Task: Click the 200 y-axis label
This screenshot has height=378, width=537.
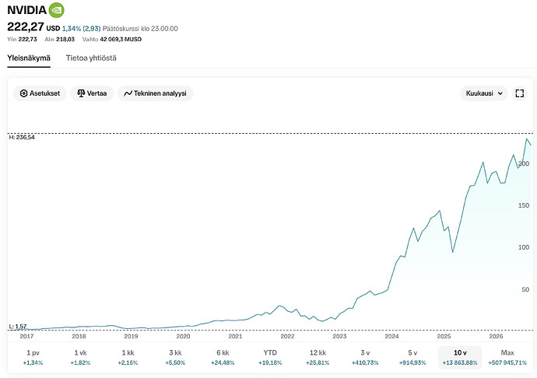Action: (x=524, y=163)
